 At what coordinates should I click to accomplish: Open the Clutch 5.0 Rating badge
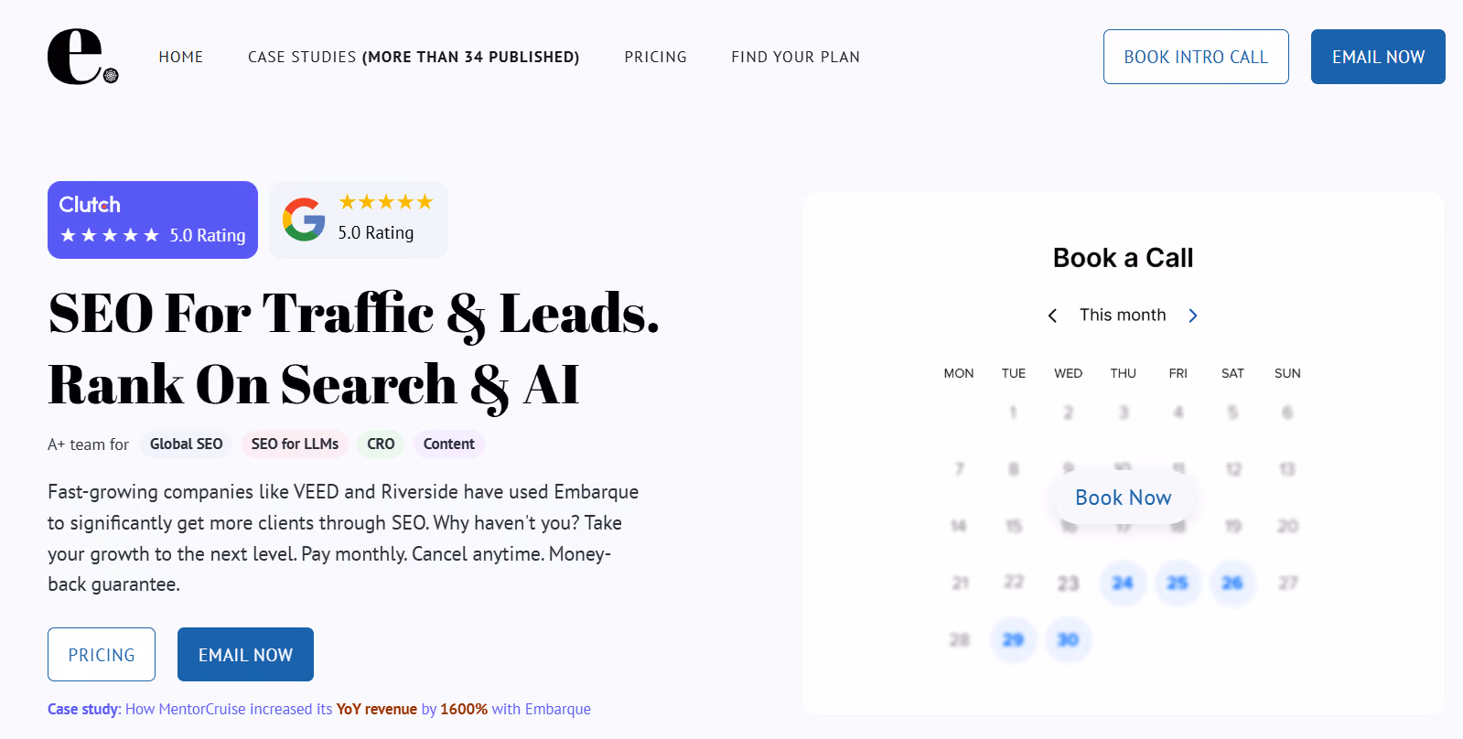(x=153, y=220)
